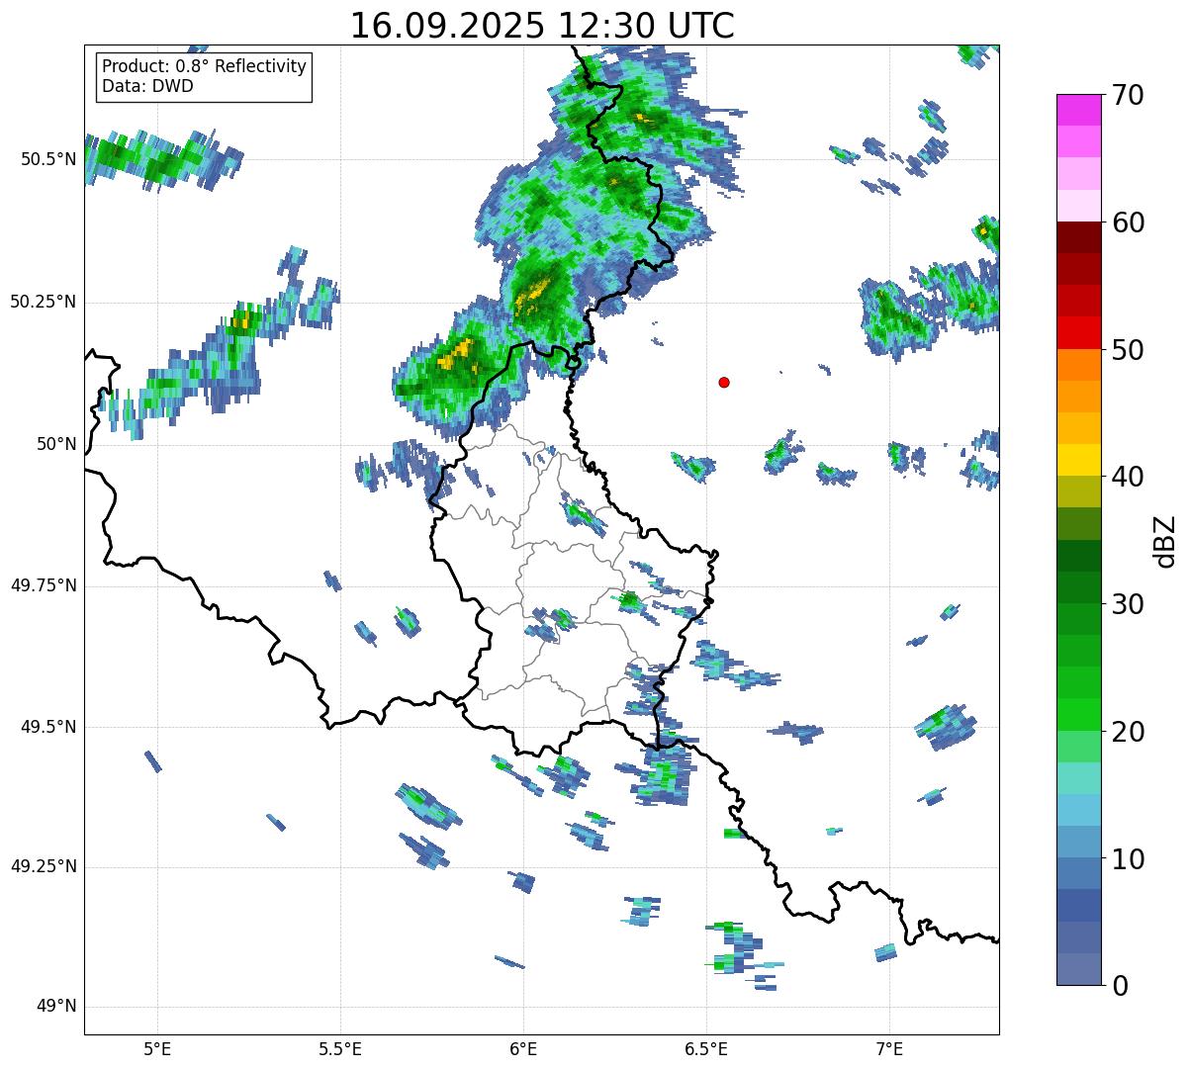The width and height of the screenshot is (1189, 1069).
Task: Click the red location marker dot
Action: click(x=724, y=382)
